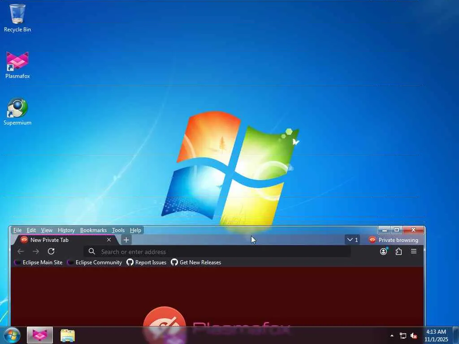Select the New Private Tab tab

pos(65,240)
